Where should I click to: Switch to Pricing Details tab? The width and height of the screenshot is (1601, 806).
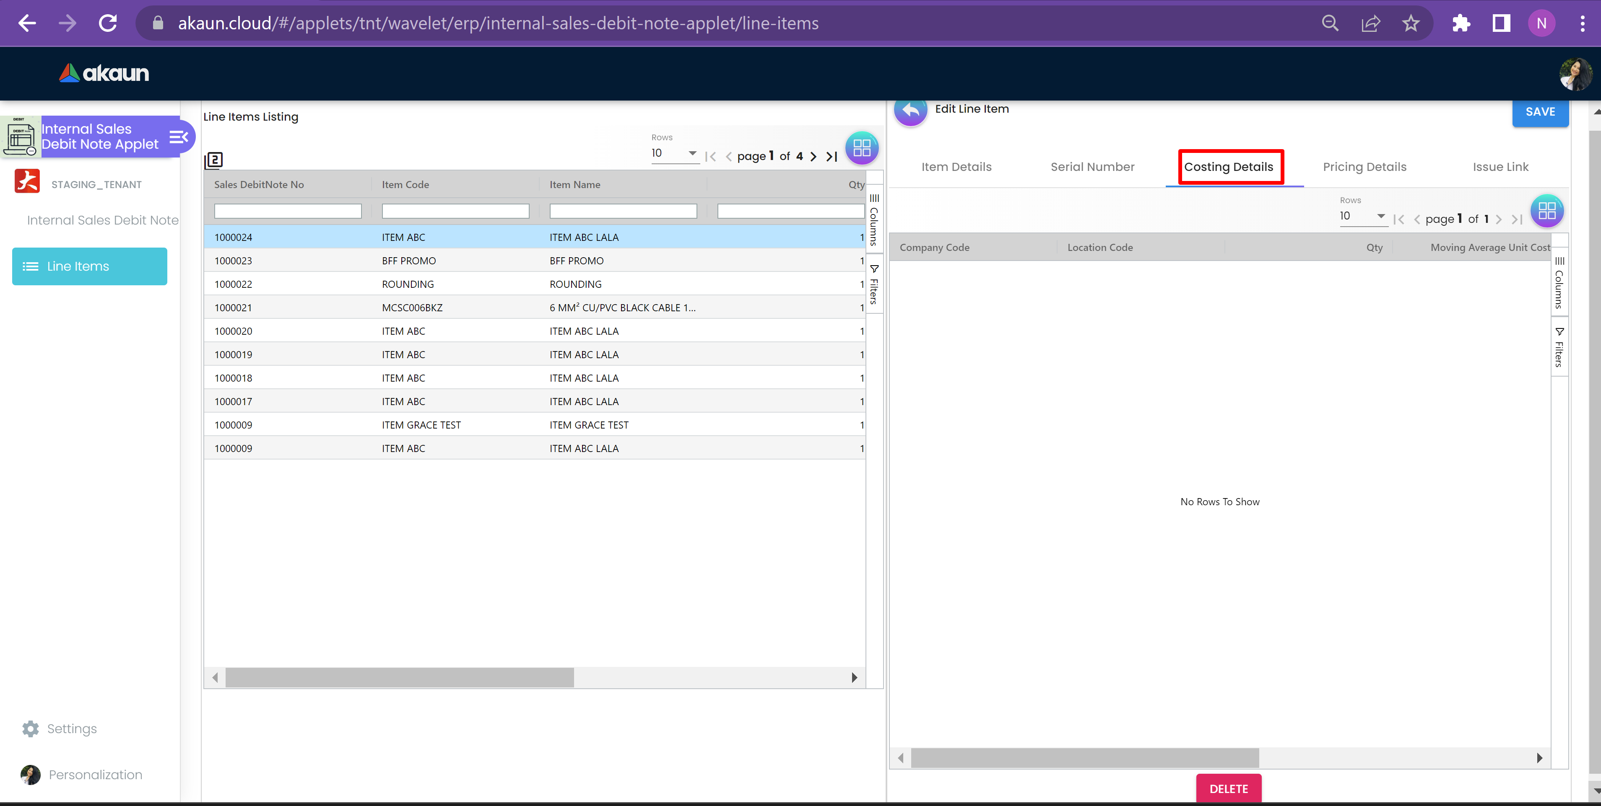[1364, 166]
